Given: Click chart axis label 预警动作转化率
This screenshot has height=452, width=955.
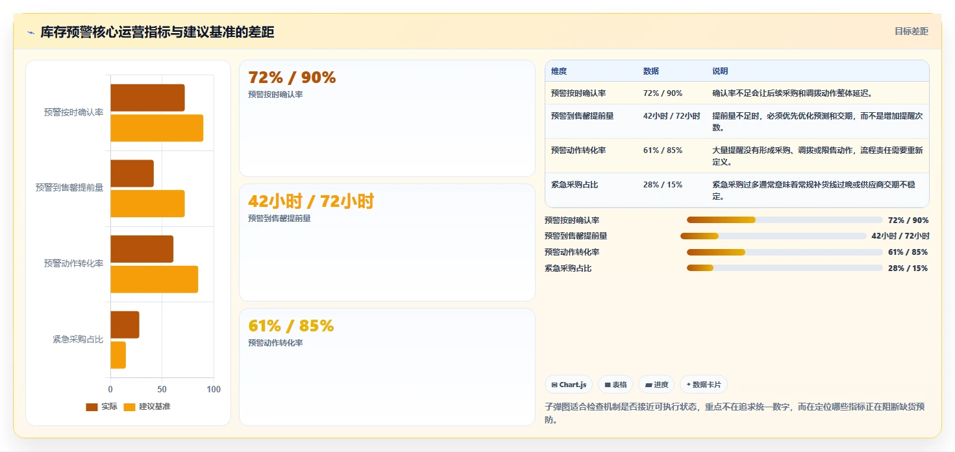Looking at the screenshot, I should coord(73,263).
